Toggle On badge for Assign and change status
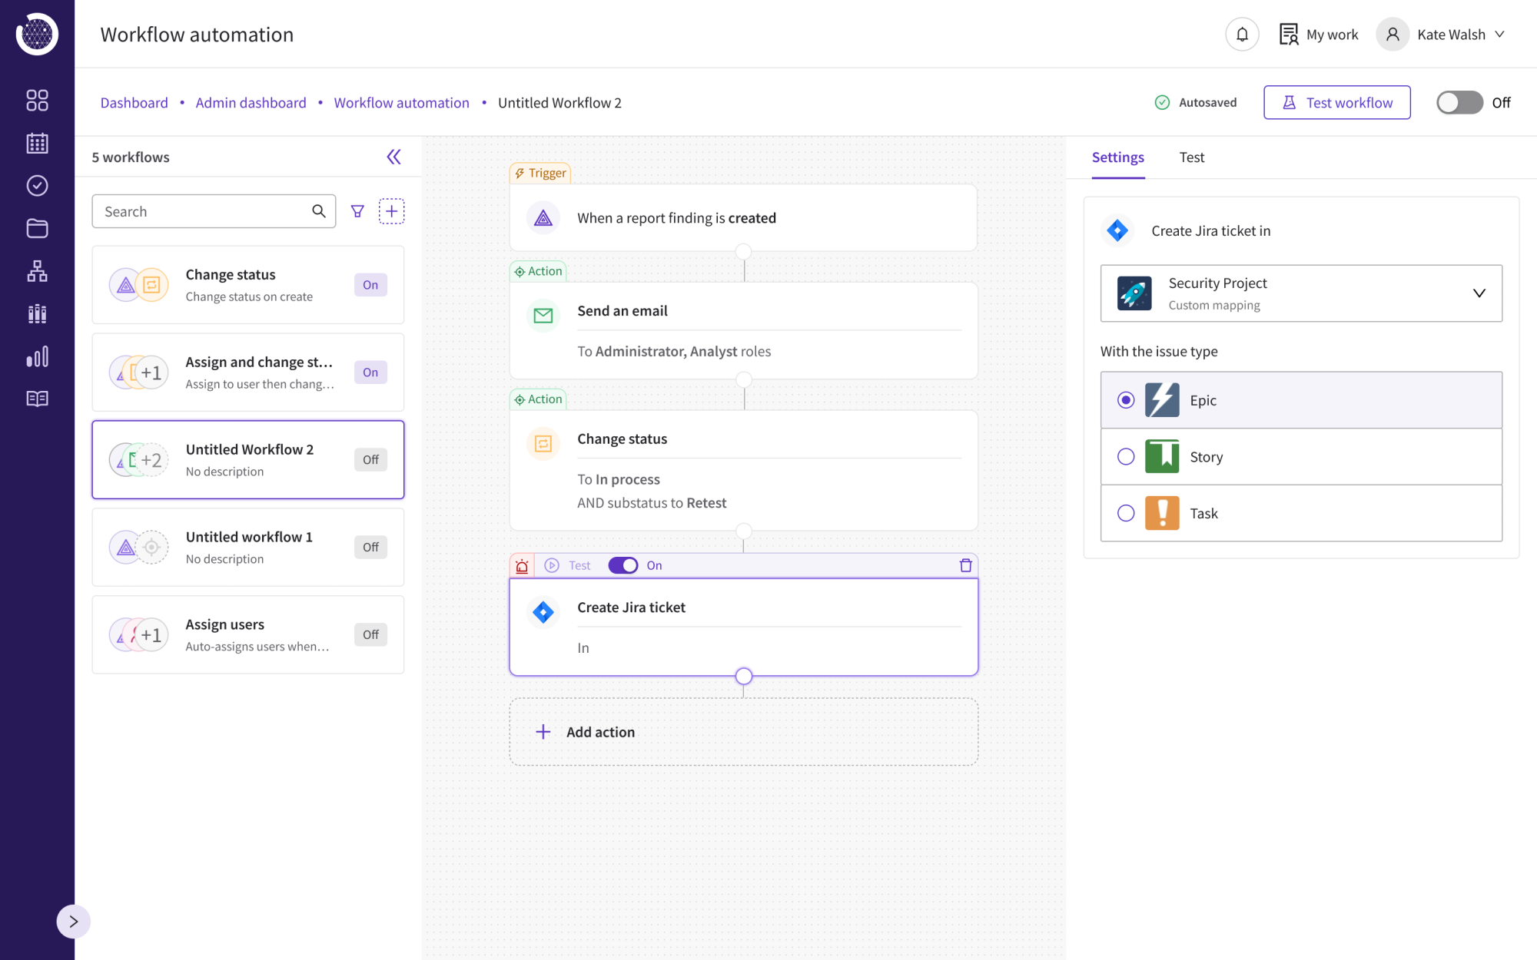1537x960 pixels. click(370, 372)
